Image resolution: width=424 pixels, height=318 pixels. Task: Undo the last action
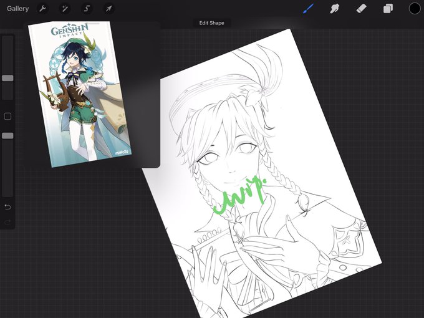7,207
